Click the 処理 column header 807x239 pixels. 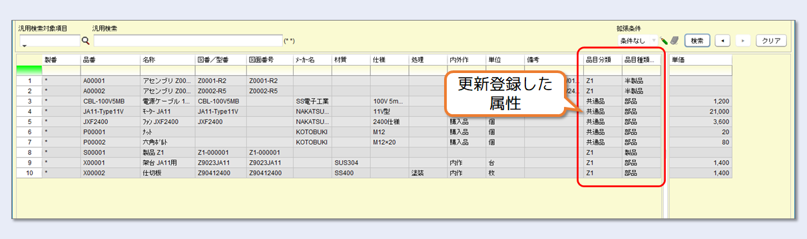(428, 60)
